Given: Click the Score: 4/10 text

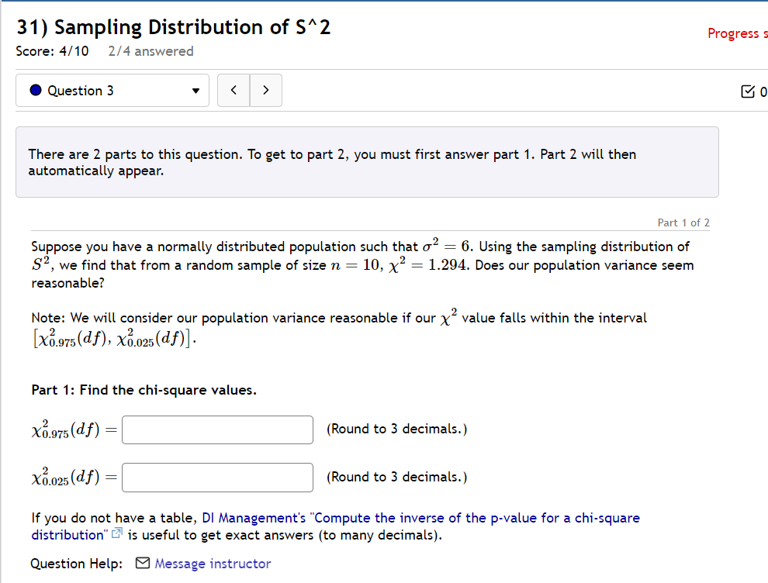Looking at the screenshot, I should click(53, 51).
